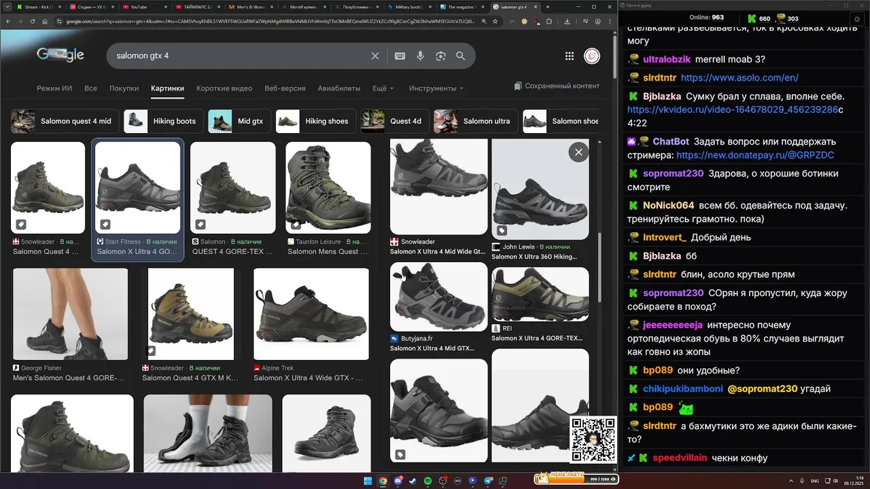870x489 pixels.
Task: Open Snowleader Salomon Quest 4 thumbnail
Action: point(48,187)
